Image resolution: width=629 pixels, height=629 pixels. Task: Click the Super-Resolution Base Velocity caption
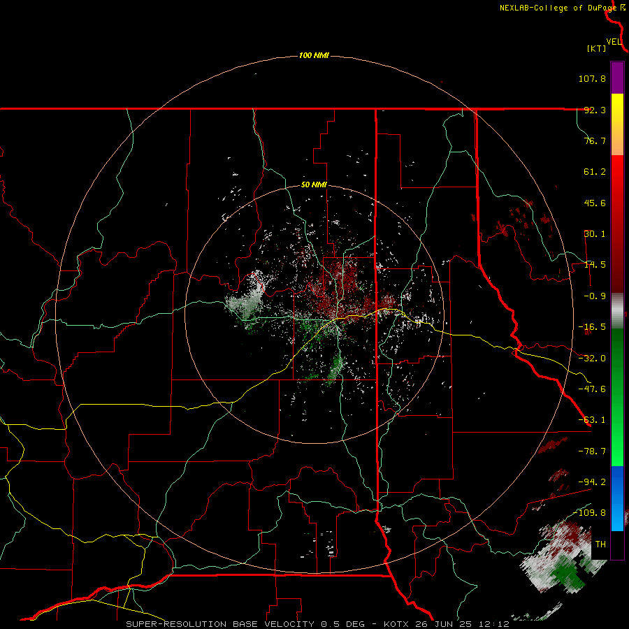tap(317, 624)
